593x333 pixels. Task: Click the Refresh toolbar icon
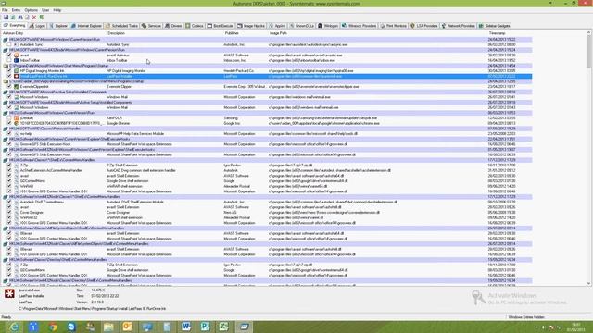13,18
